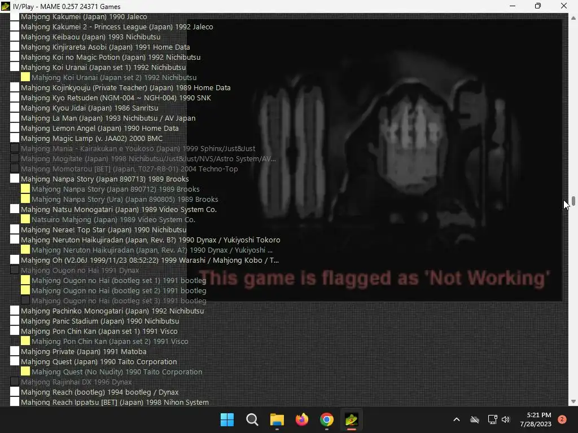Click the game snapshot preview image
This screenshot has width=578, height=433.
click(x=375, y=160)
